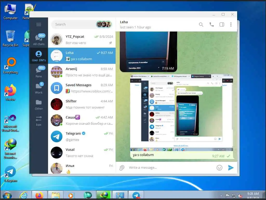The image size is (266, 200).
Task: Open the Shifter chat
Action: click(82, 104)
